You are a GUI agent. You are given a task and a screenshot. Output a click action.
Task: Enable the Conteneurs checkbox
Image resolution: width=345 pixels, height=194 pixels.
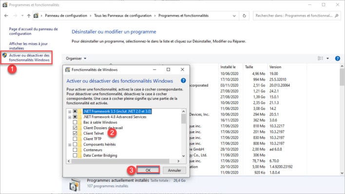[75, 150]
